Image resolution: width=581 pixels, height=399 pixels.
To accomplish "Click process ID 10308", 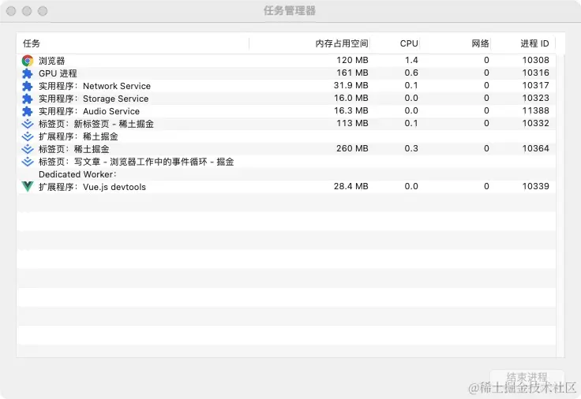I will click(535, 60).
